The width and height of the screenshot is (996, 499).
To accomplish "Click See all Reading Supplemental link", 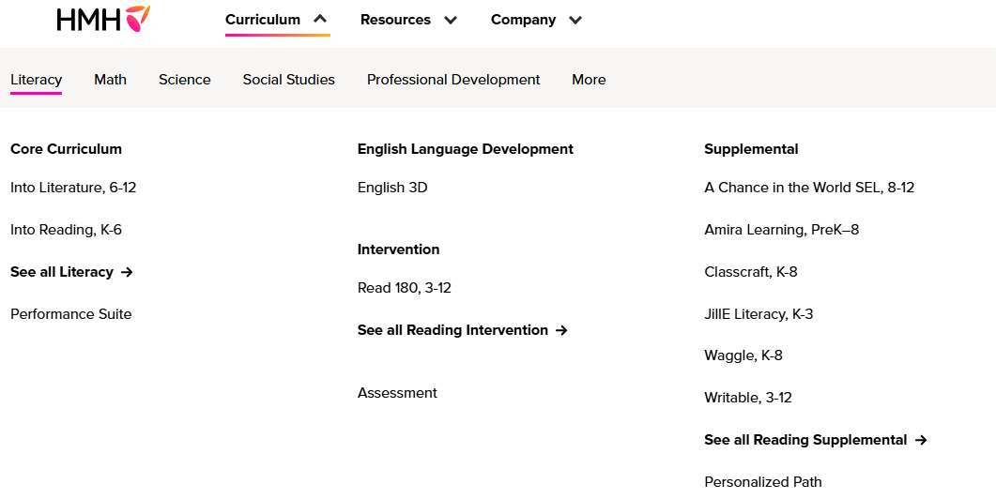I will [x=816, y=440].
